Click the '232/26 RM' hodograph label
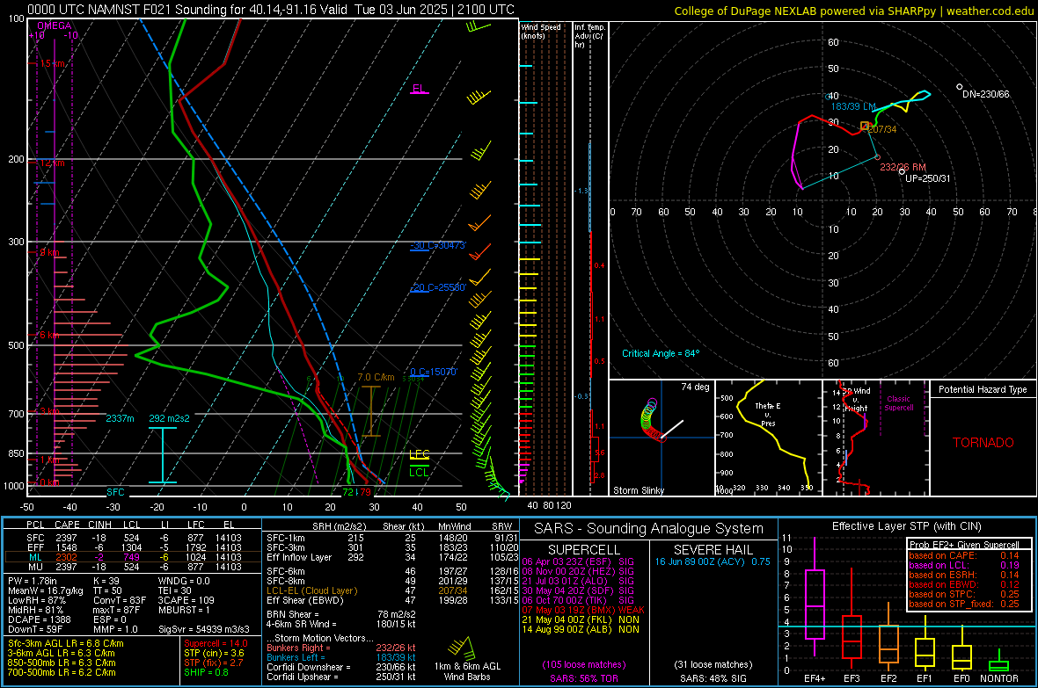The width and height of the screenshot is (1038, 688). tap(903, 167)
